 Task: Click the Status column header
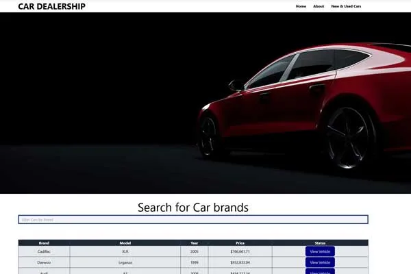click(320, 242)
